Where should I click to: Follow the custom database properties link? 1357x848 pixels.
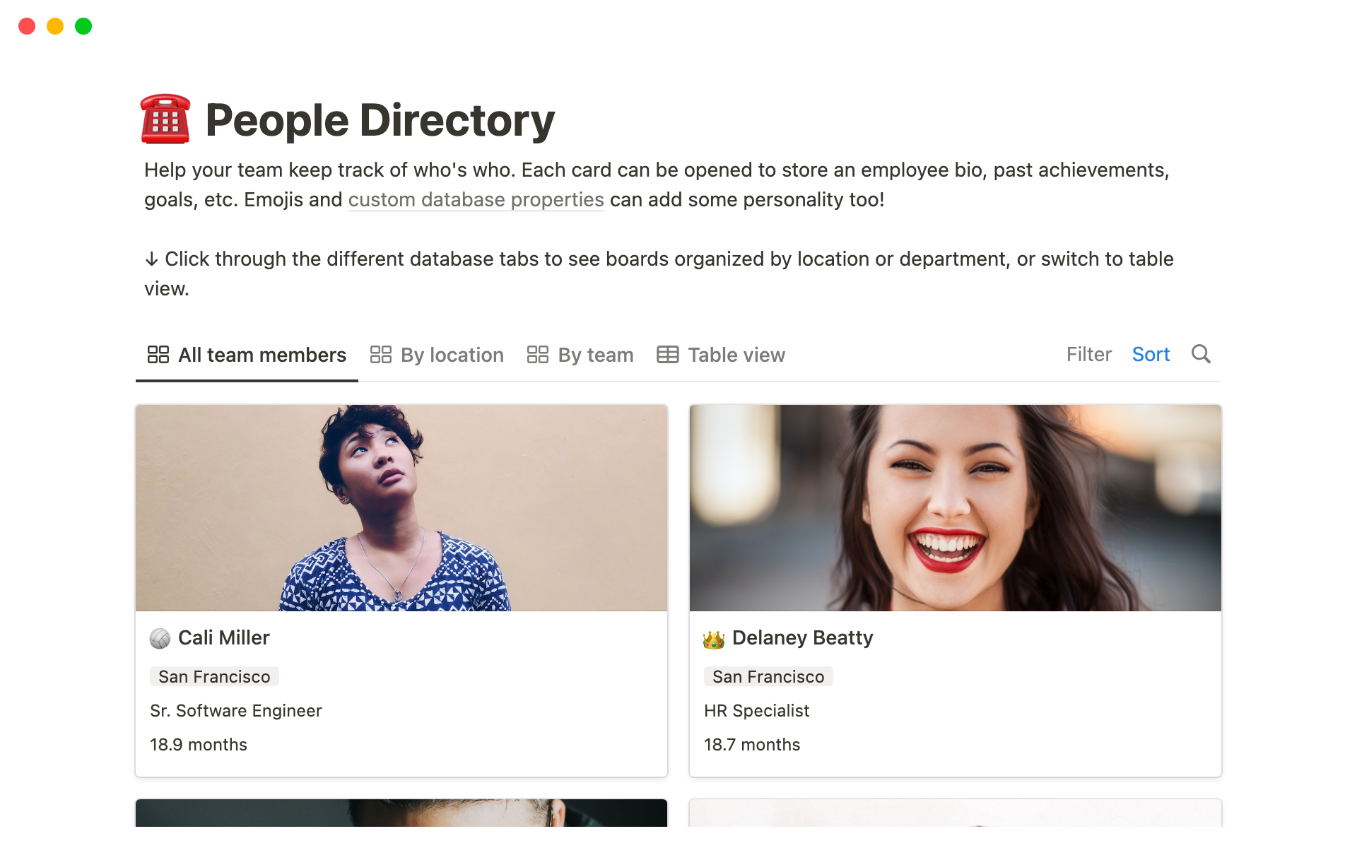(x=476, y=200)
